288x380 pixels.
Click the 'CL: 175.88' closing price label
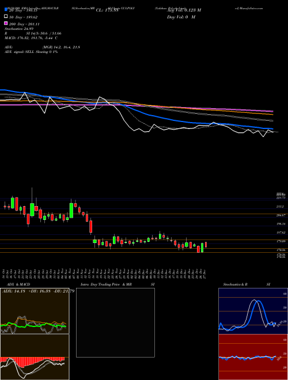107,10
